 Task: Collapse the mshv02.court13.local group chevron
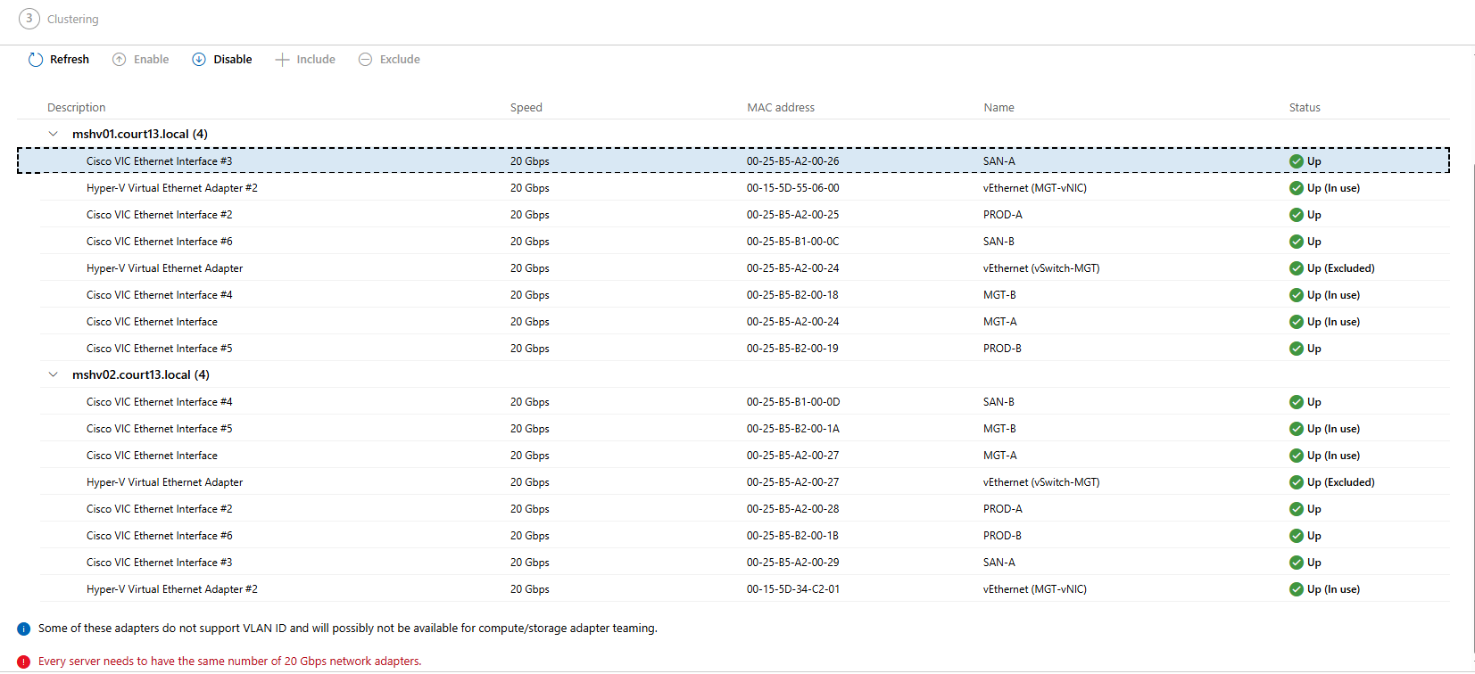point(53,374)
